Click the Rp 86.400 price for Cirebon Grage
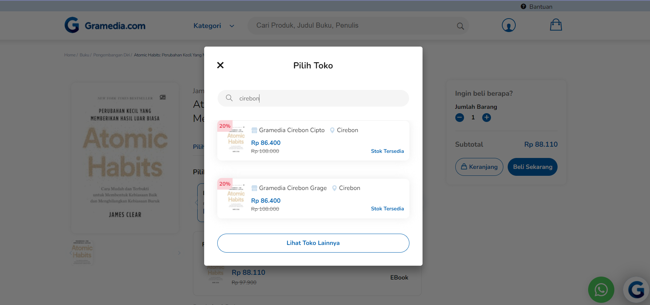Screen dimensions: 650x305 click(266, 201)
